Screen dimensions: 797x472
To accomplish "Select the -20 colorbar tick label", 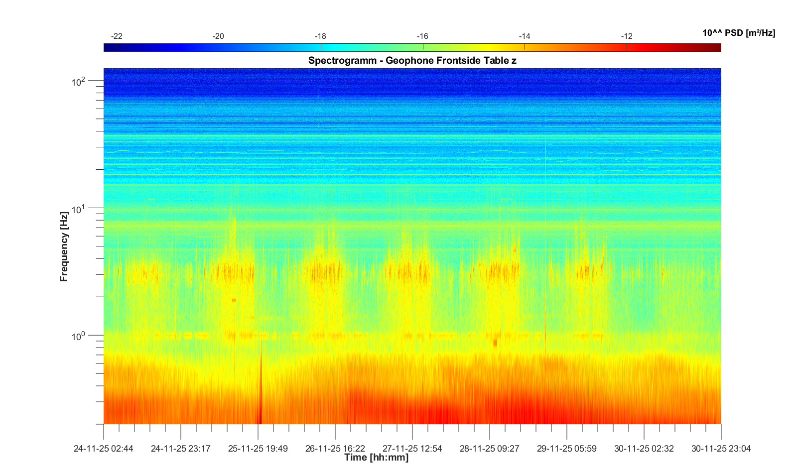I will [x=218, y=36].
